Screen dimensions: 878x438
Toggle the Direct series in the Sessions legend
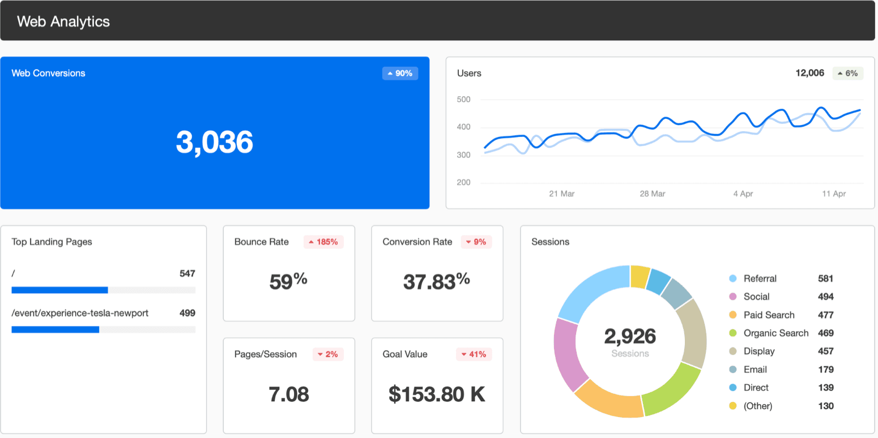tap(757, 388)
